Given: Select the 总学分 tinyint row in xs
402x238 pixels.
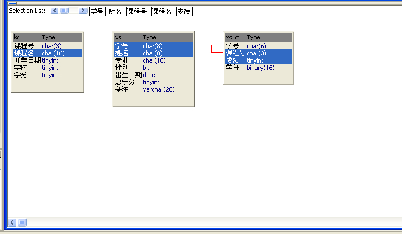Looking at the screenshot, I should click(153, 82).
